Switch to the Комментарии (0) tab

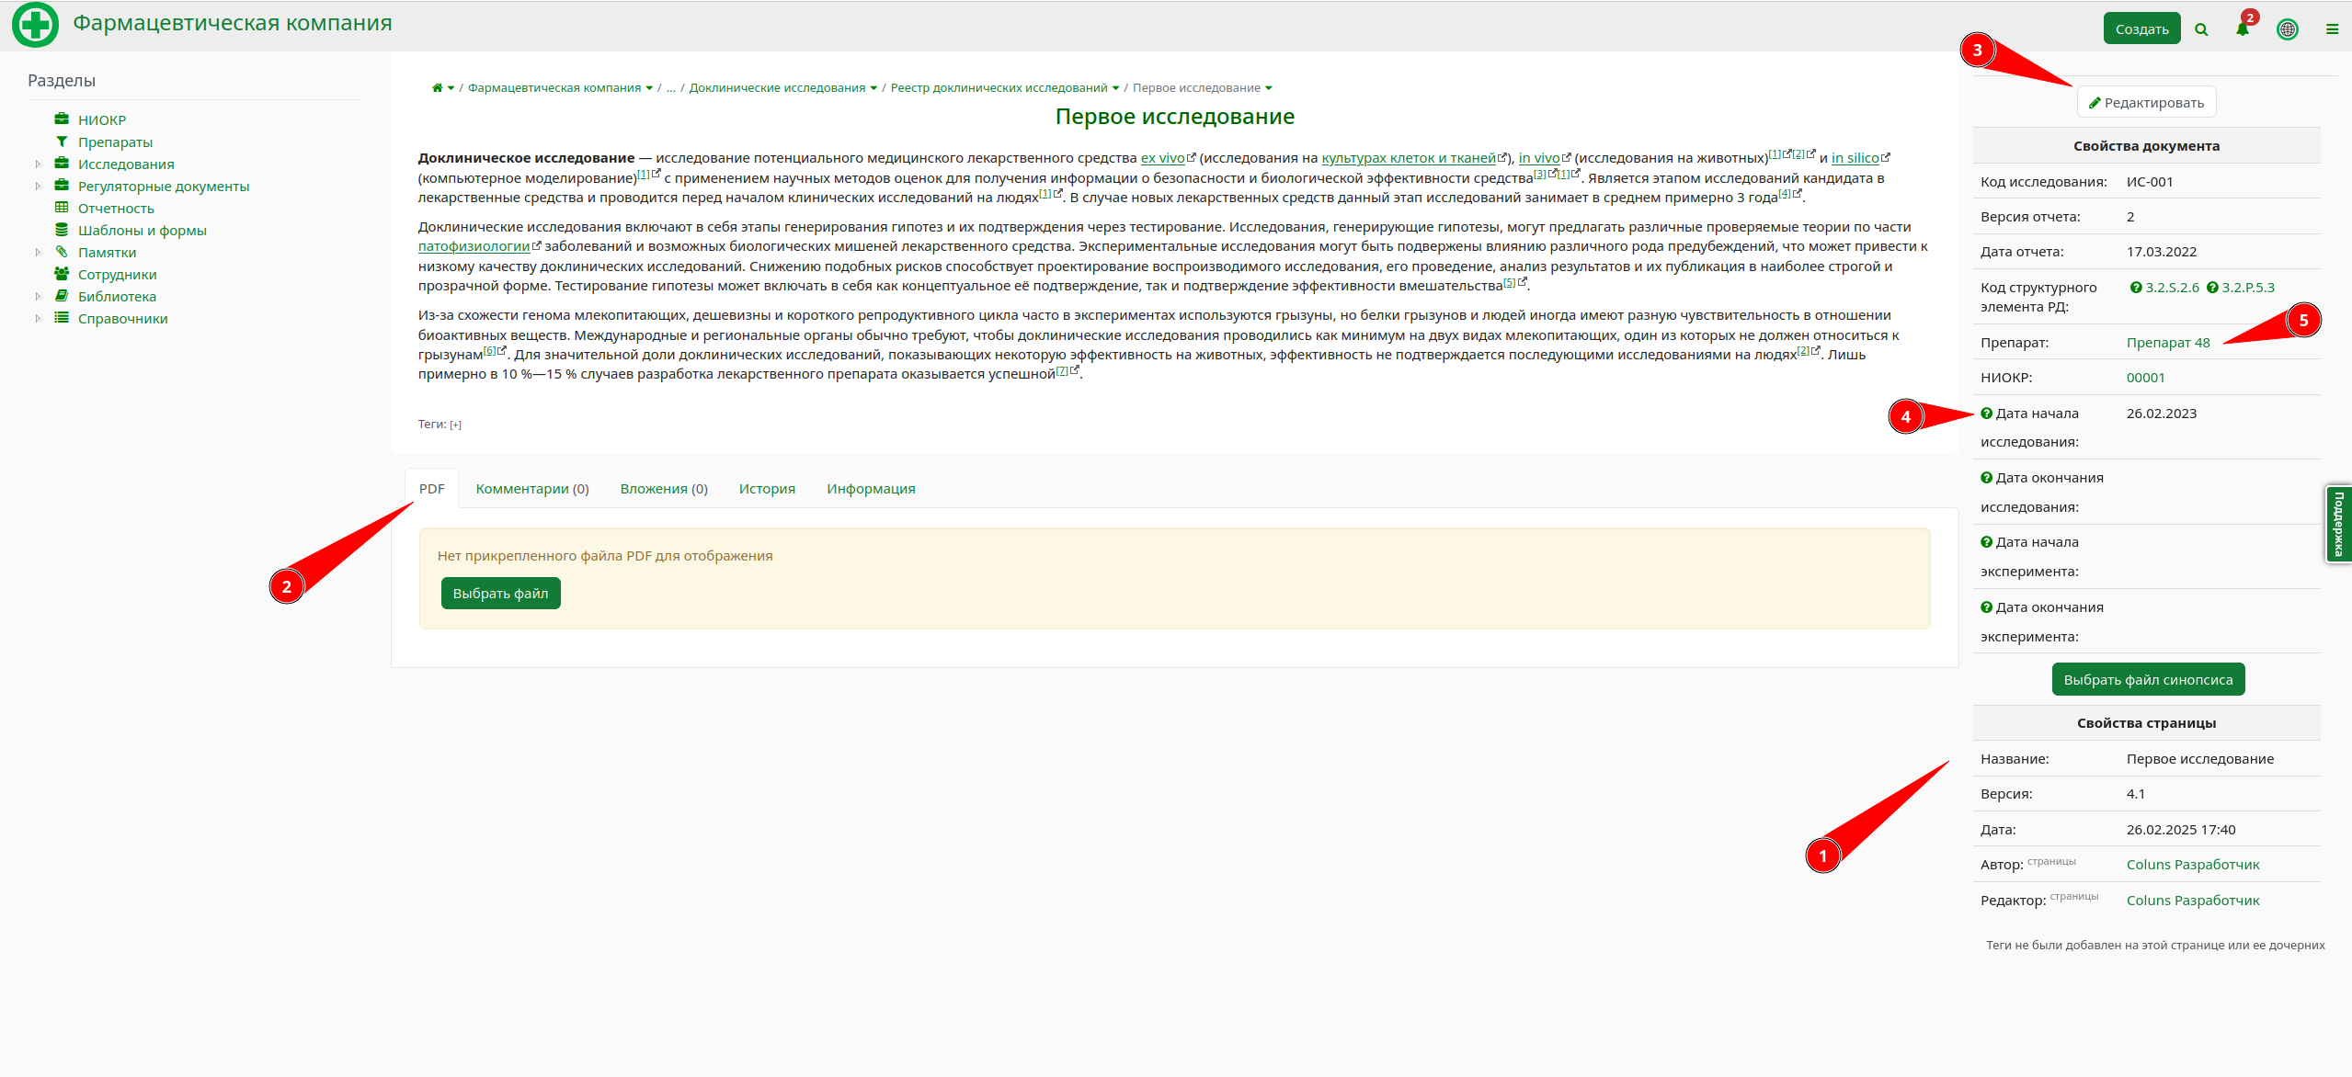coord(532,489)
